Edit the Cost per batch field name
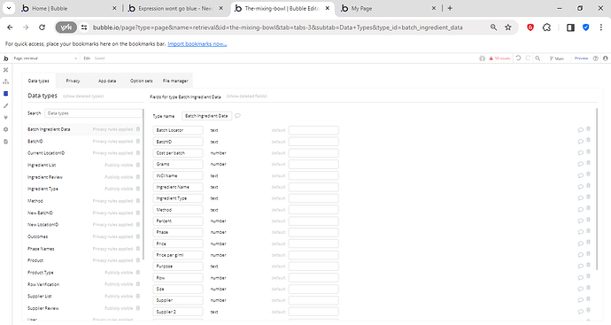 pos(178,153)
